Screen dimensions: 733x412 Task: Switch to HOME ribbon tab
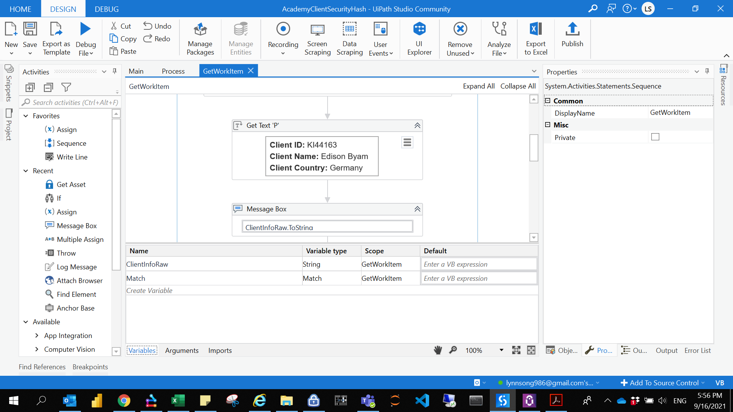pyautogui.click(x=20, y=9)
